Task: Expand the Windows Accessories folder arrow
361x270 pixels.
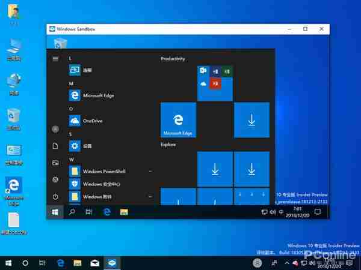Action: coord(150,197)
